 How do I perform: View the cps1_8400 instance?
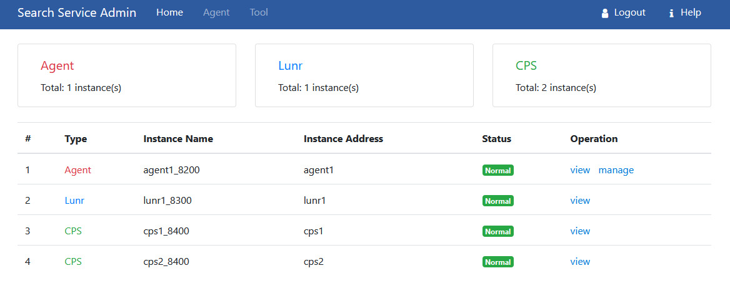click(x=580, y=231)
